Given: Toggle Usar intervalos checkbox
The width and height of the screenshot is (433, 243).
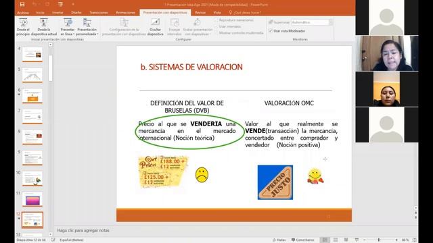Looking at the screenshot, I should pos(216,26).
